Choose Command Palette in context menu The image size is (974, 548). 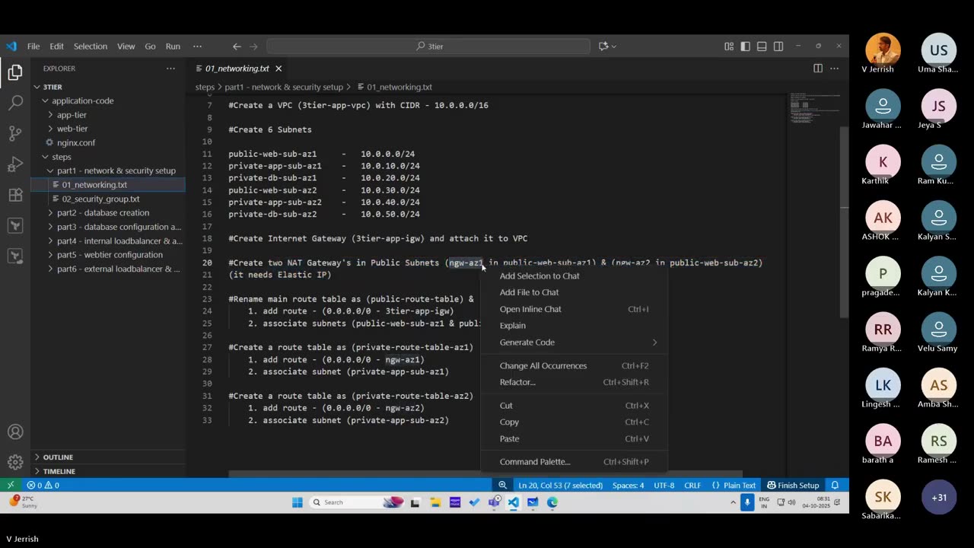coord(575,461)
